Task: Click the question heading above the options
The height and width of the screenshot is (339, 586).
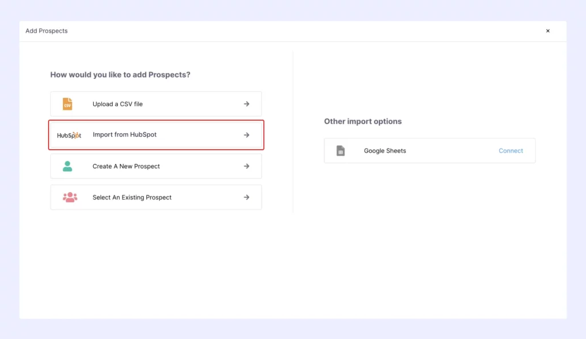Action: [x=120, y=74]
